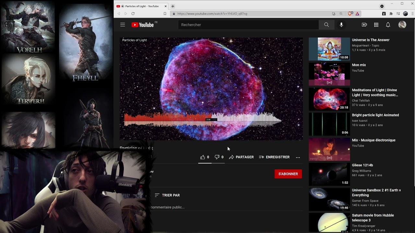The image size is (415, 233).
Task: Open the browser extensions puzzle icon
Action: [x=391, y=14]
